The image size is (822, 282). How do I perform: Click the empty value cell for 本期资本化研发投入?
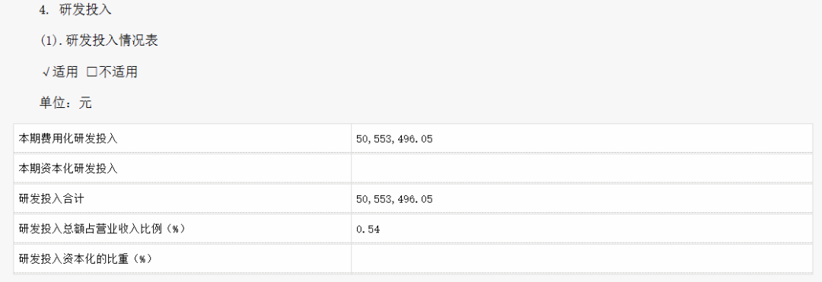582,169
